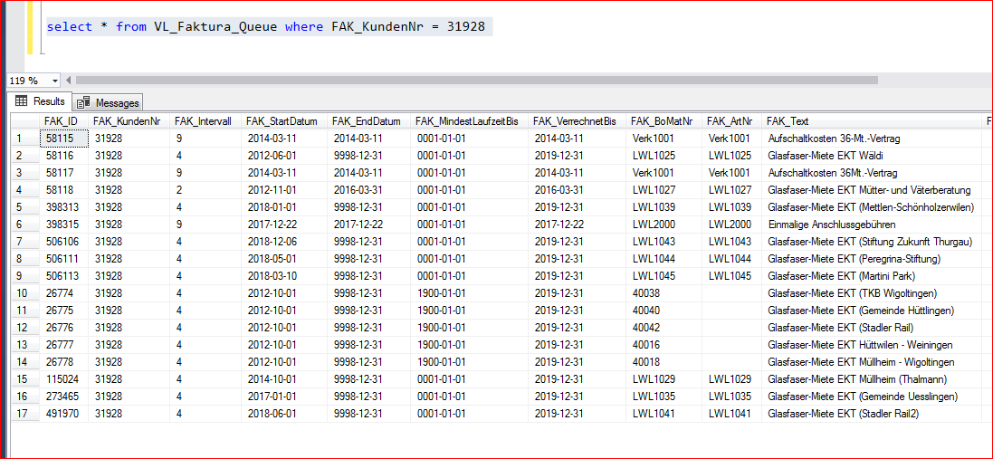Select the start date cell 2018-12-06

point(283,241)
